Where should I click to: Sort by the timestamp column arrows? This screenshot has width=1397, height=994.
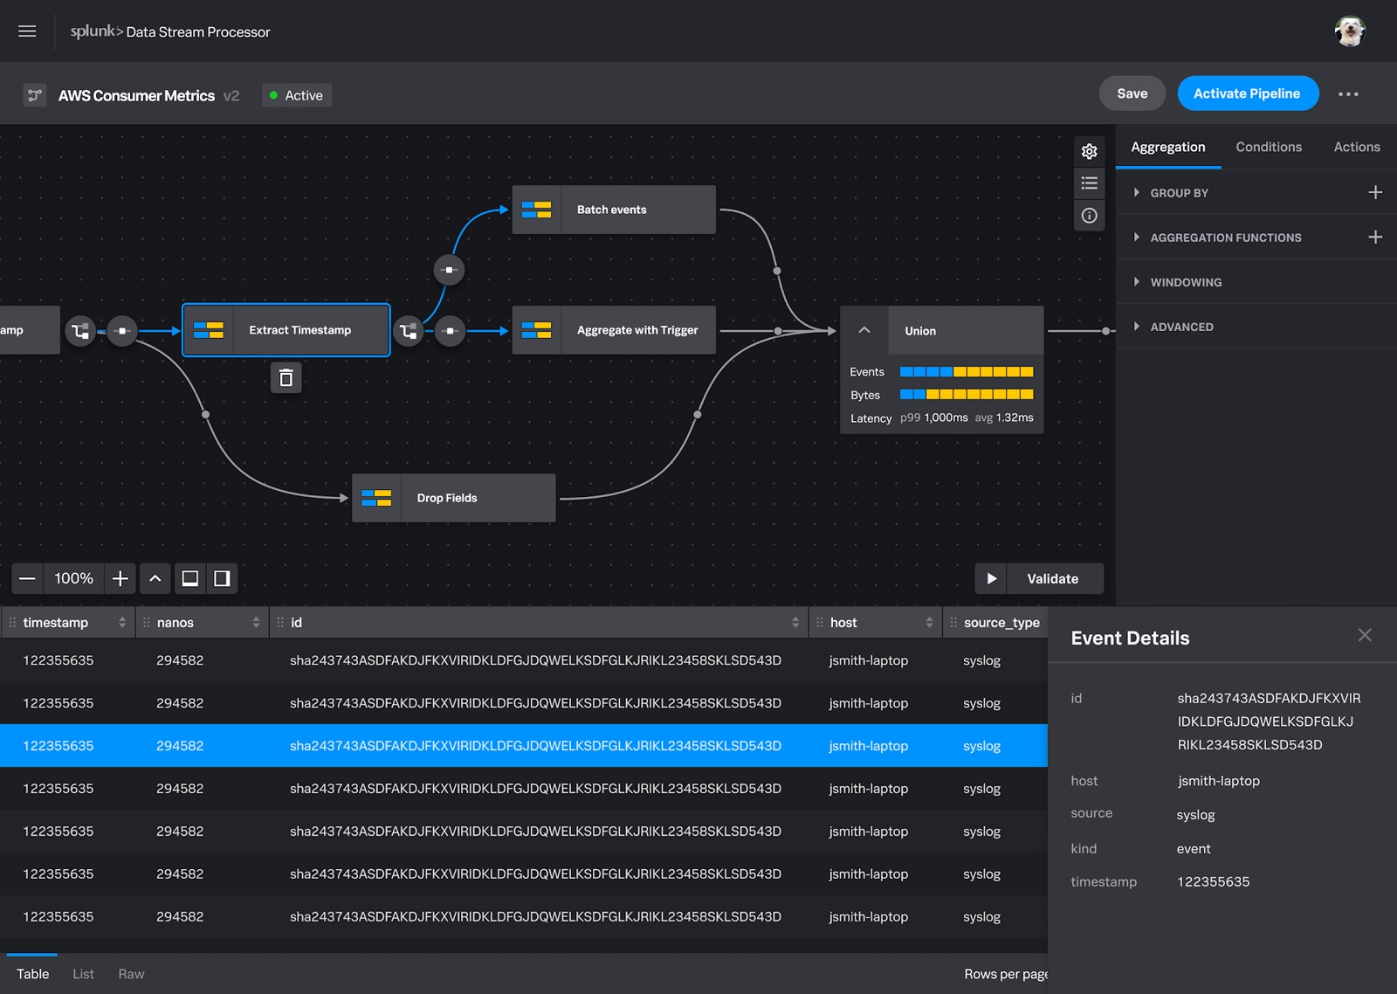(122, 622)
